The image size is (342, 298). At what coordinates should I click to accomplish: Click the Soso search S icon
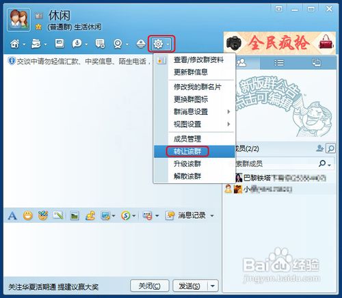[126, 215]
